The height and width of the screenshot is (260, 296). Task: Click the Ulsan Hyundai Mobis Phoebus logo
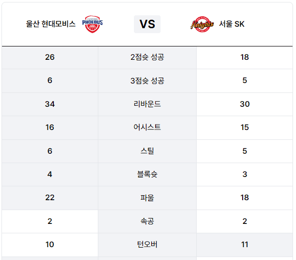92,24
